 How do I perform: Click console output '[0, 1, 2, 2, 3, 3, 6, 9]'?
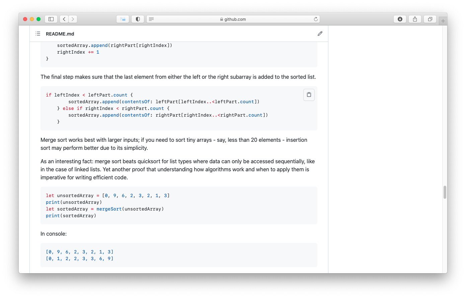click(80, 258)
